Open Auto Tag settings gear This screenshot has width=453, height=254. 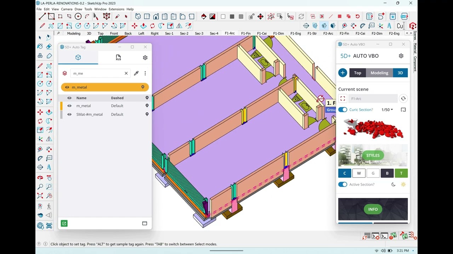(145, 58)
